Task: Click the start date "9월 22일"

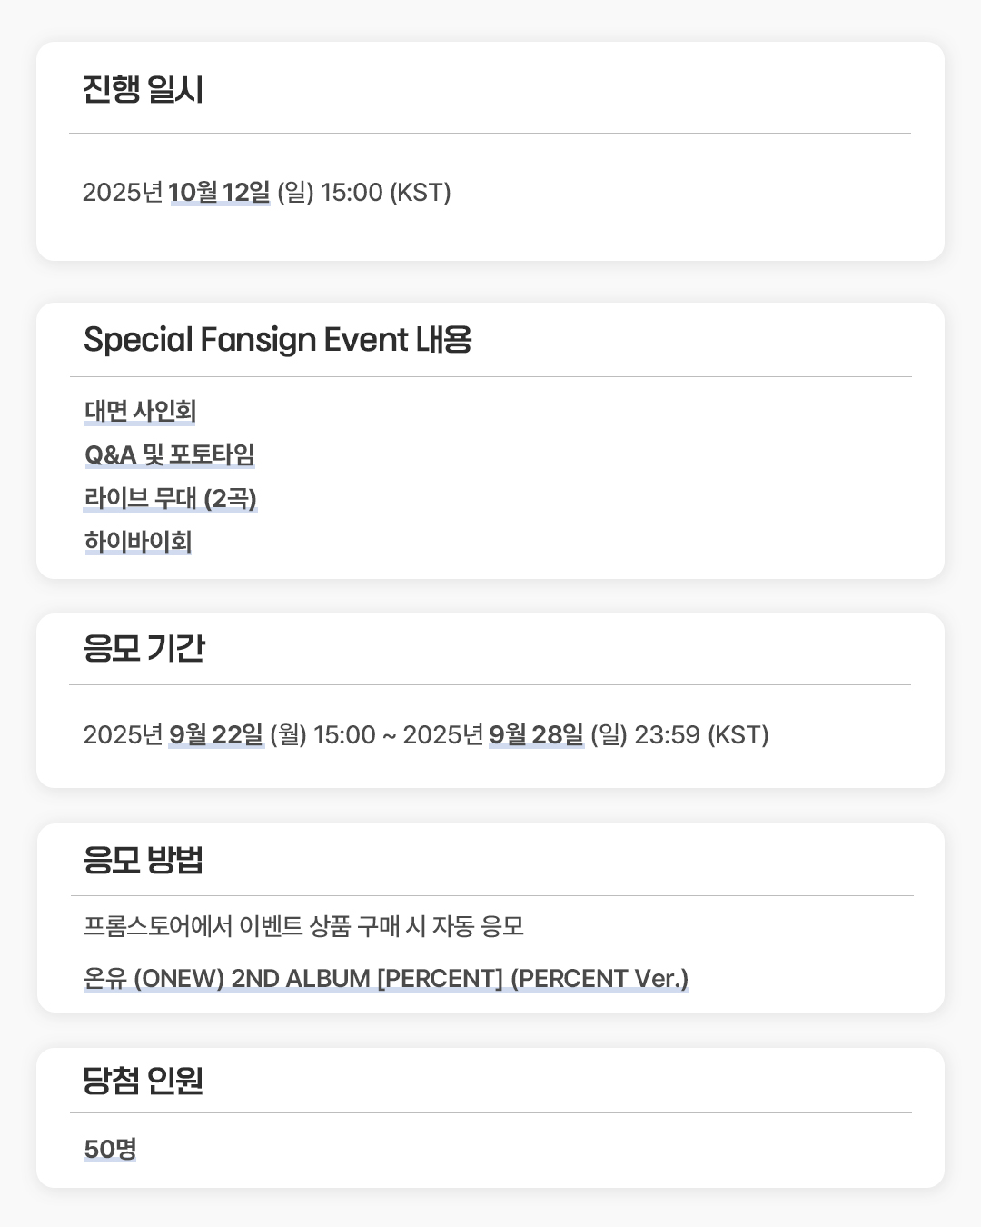Action: (216, 734)
